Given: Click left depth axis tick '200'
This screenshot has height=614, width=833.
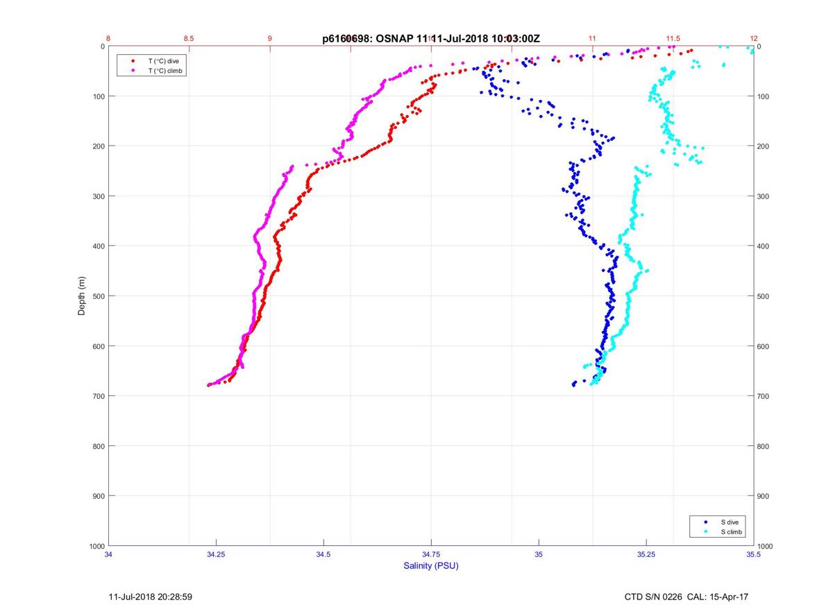Looking at the screenshot, I should 98,146.
